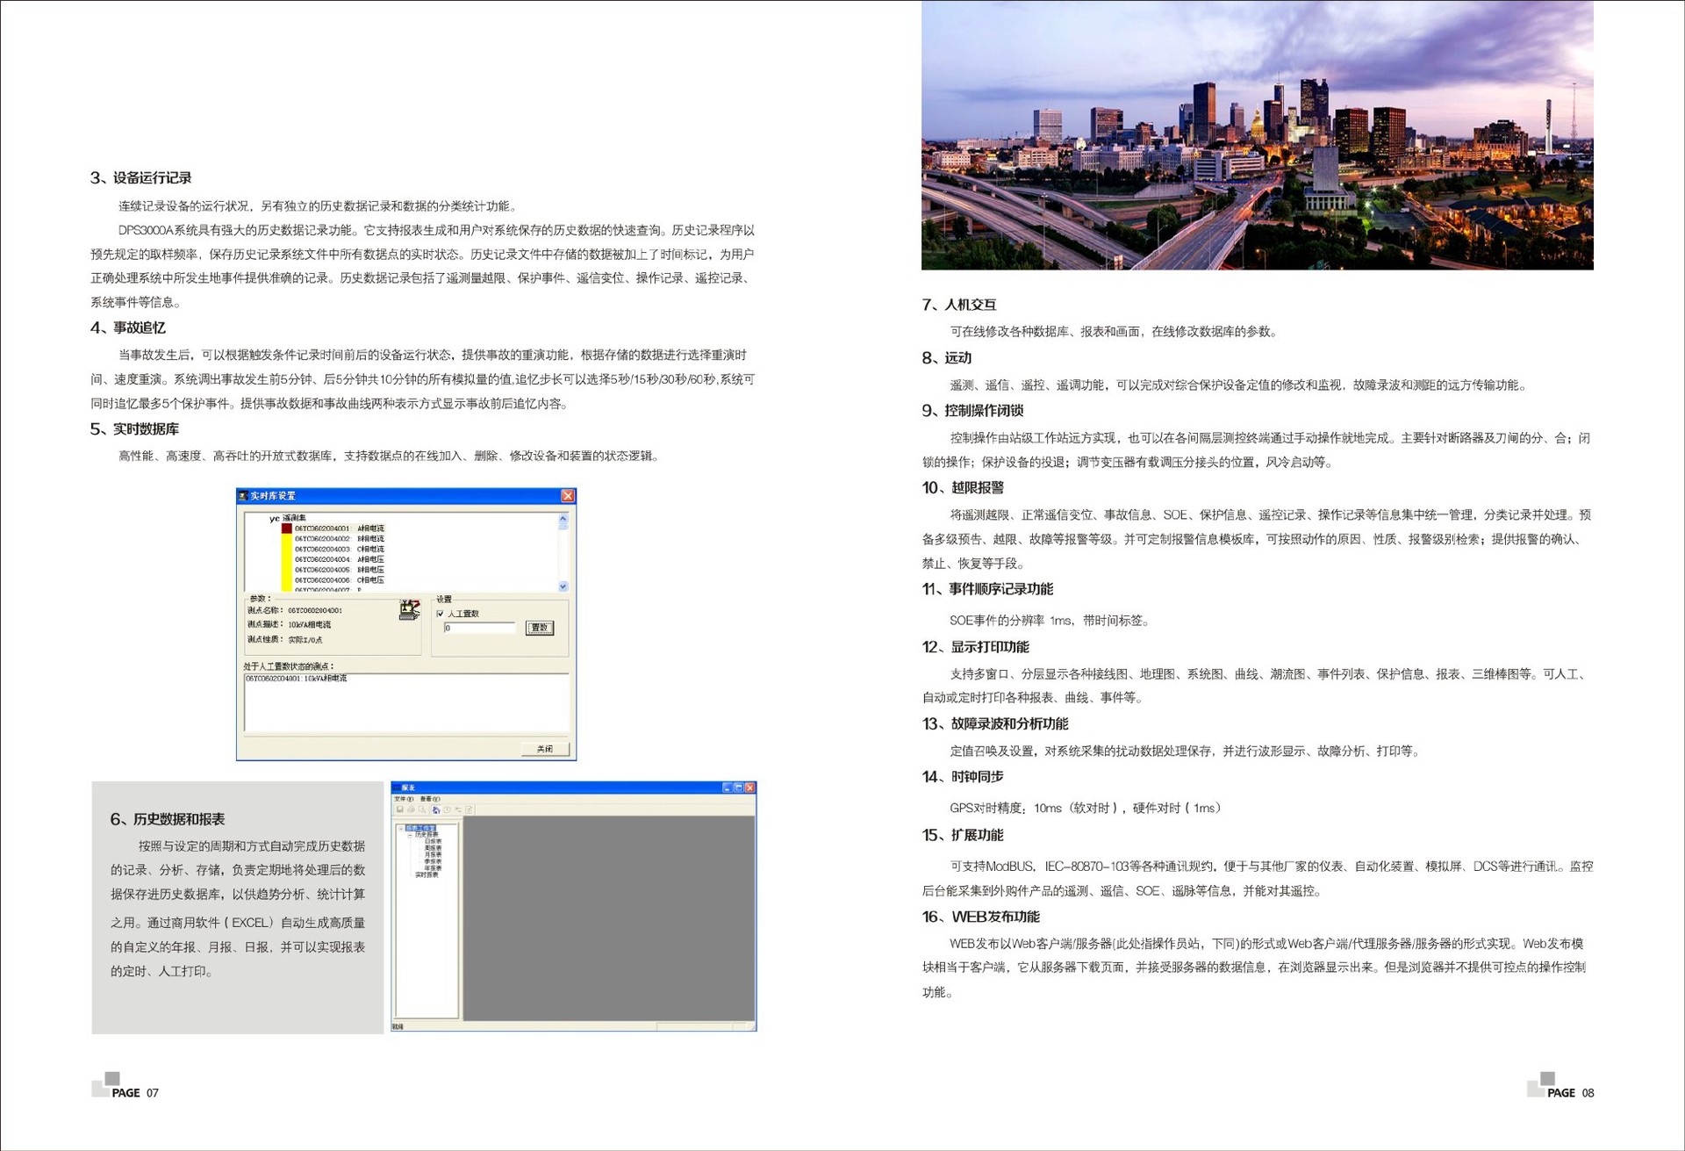Image resolution: width=1685 pixels, height=1151 pixels.
Task: Collapse the root report tree node
Action: click(x=401, y=829)
